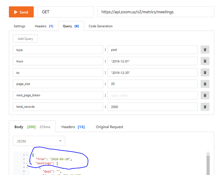The width and height of the screenshot is (219, 175).
Task: Open the Code Generation tab
Action: point(101,26)
